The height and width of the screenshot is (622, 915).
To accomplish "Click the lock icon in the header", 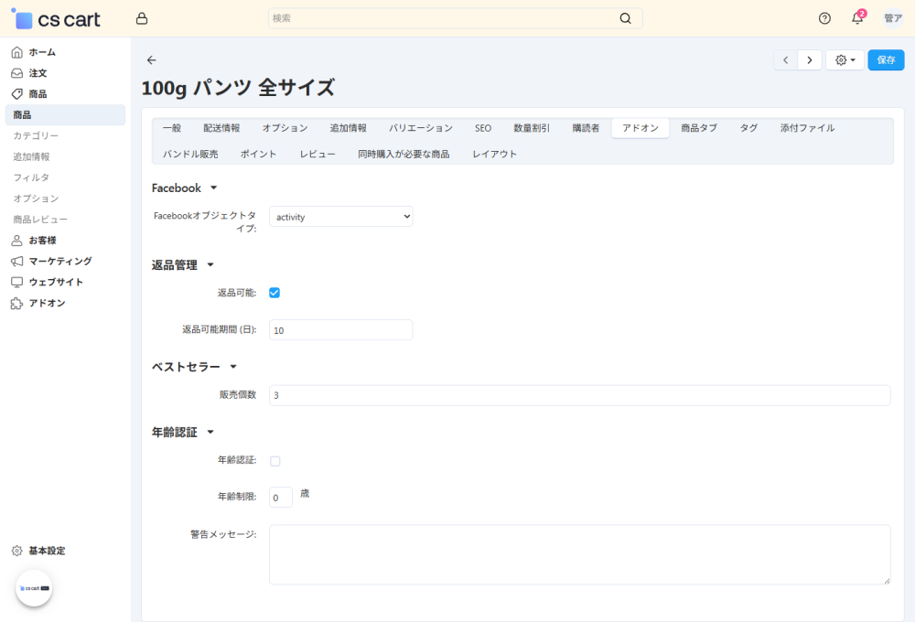I will 141,18.
